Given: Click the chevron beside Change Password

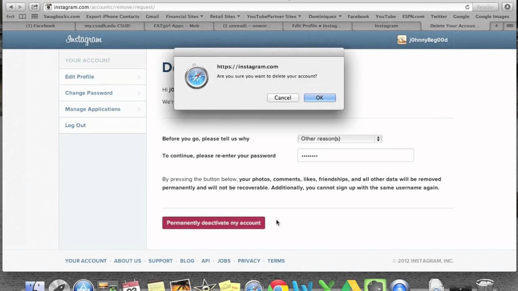Looking at the screenshot, I should point(139,93).
